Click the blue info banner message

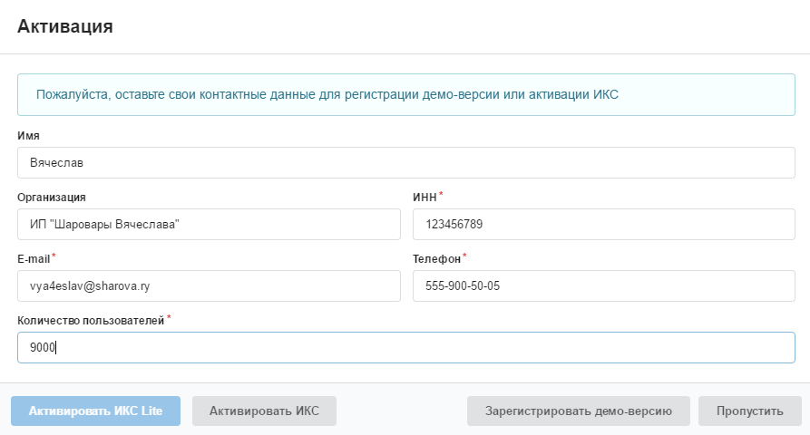327,94
